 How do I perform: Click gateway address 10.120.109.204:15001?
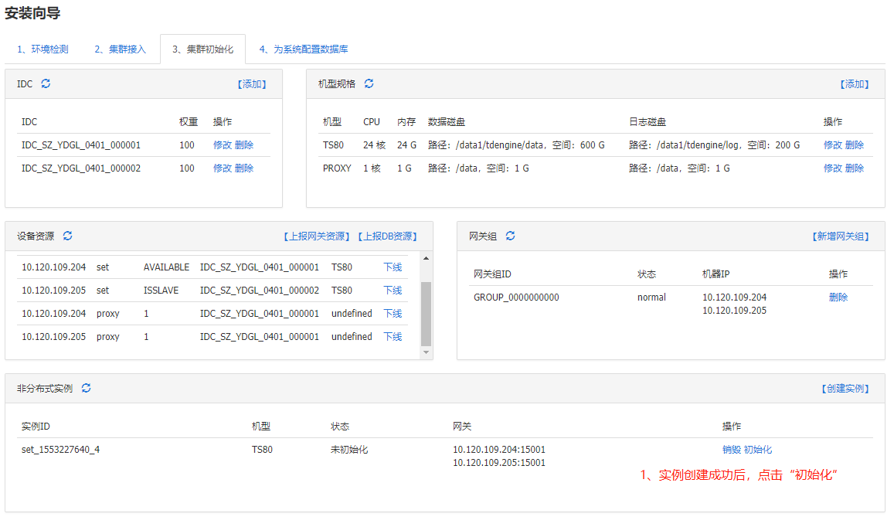click(x=499, y=450)
